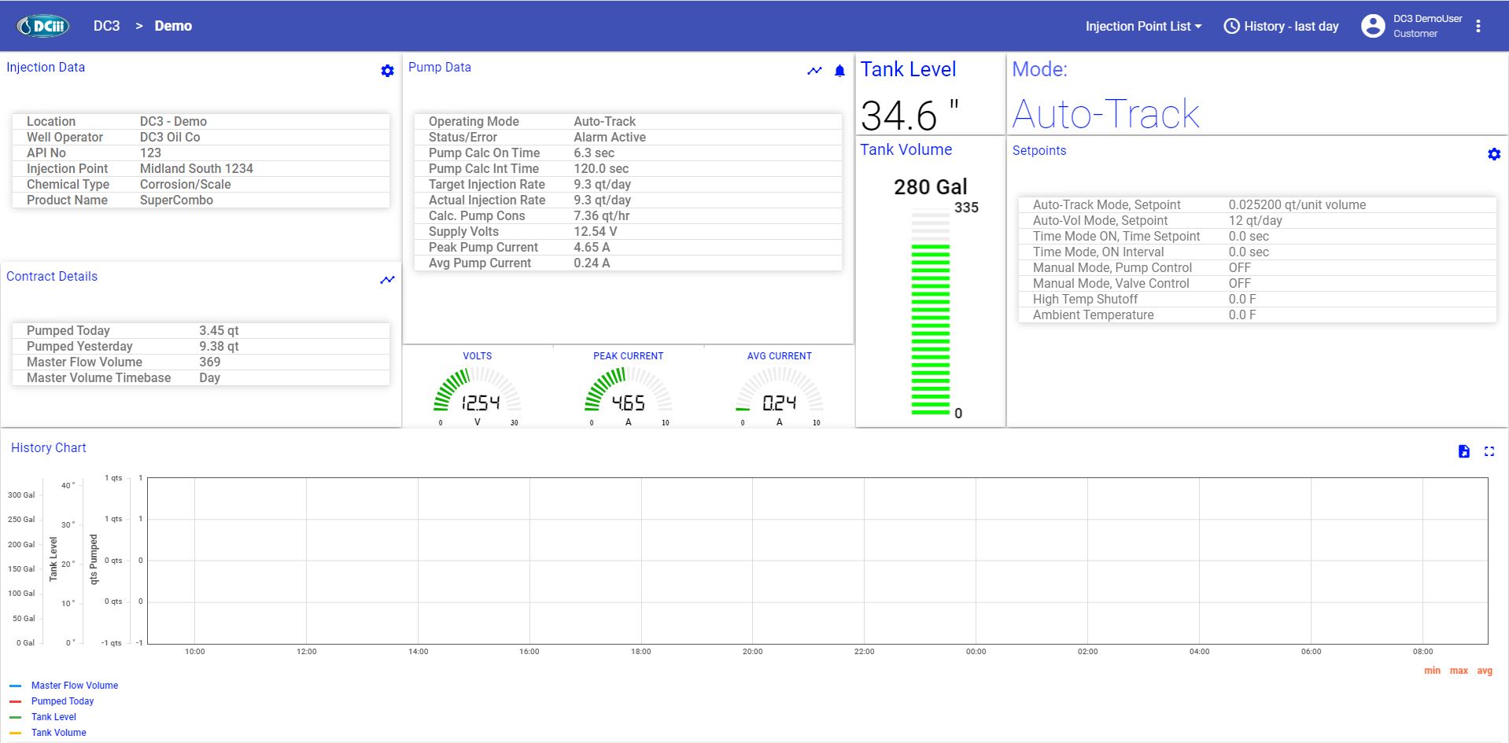
Task: Click the Setpoints panel title
Action: [x=1039, y=151]
